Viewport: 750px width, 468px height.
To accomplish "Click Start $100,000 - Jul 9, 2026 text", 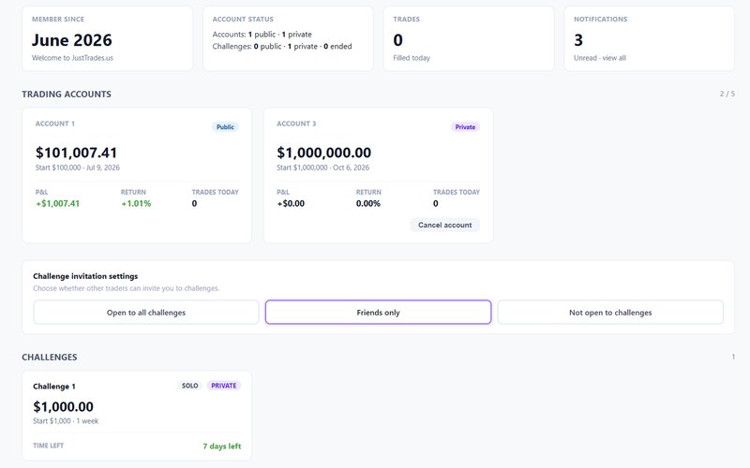I will click(x=78, y=168).
